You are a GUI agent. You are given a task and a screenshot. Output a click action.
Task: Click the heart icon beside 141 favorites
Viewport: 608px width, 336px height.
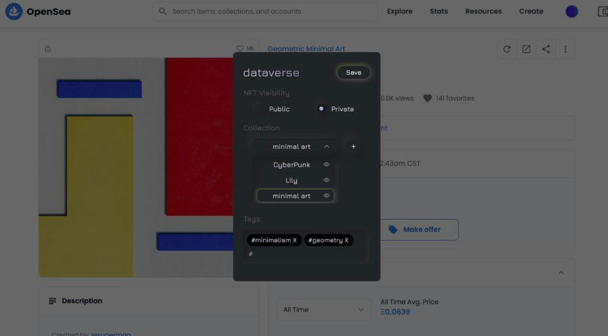pos(427,99)
